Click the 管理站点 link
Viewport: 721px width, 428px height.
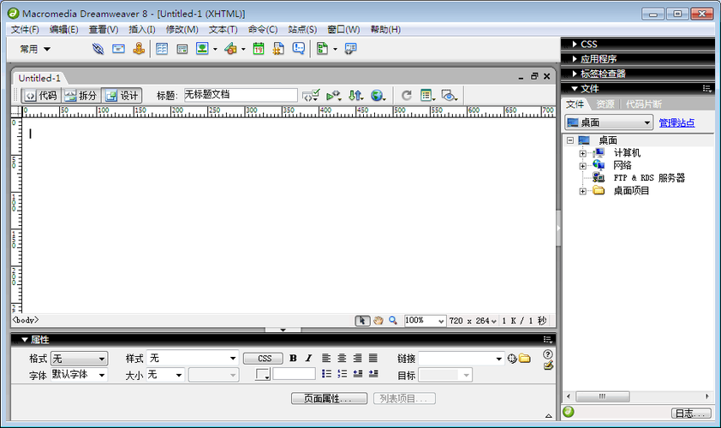[x=676, y=122]
